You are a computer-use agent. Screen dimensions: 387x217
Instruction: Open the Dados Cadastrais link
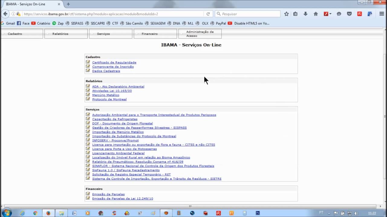point(106,71)
